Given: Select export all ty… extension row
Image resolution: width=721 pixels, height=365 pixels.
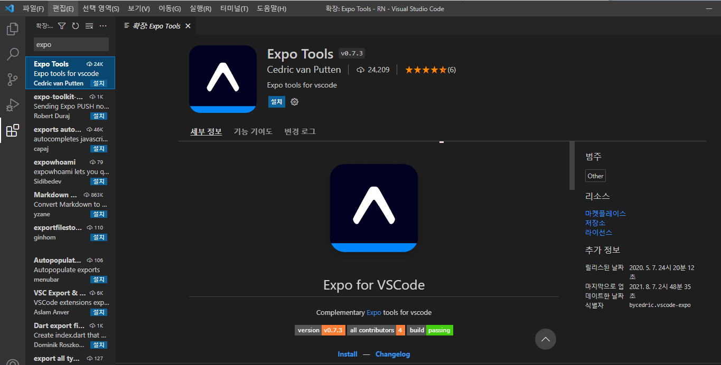Looking at the screenshot, I should click(x=70, y=358).
